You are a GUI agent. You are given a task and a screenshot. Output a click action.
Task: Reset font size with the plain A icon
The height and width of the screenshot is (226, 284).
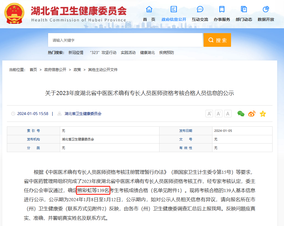pyautogui.click(x=228, y=114)
